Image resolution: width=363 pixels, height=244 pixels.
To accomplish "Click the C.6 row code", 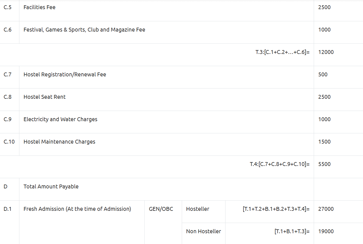I will coord(8,30).
